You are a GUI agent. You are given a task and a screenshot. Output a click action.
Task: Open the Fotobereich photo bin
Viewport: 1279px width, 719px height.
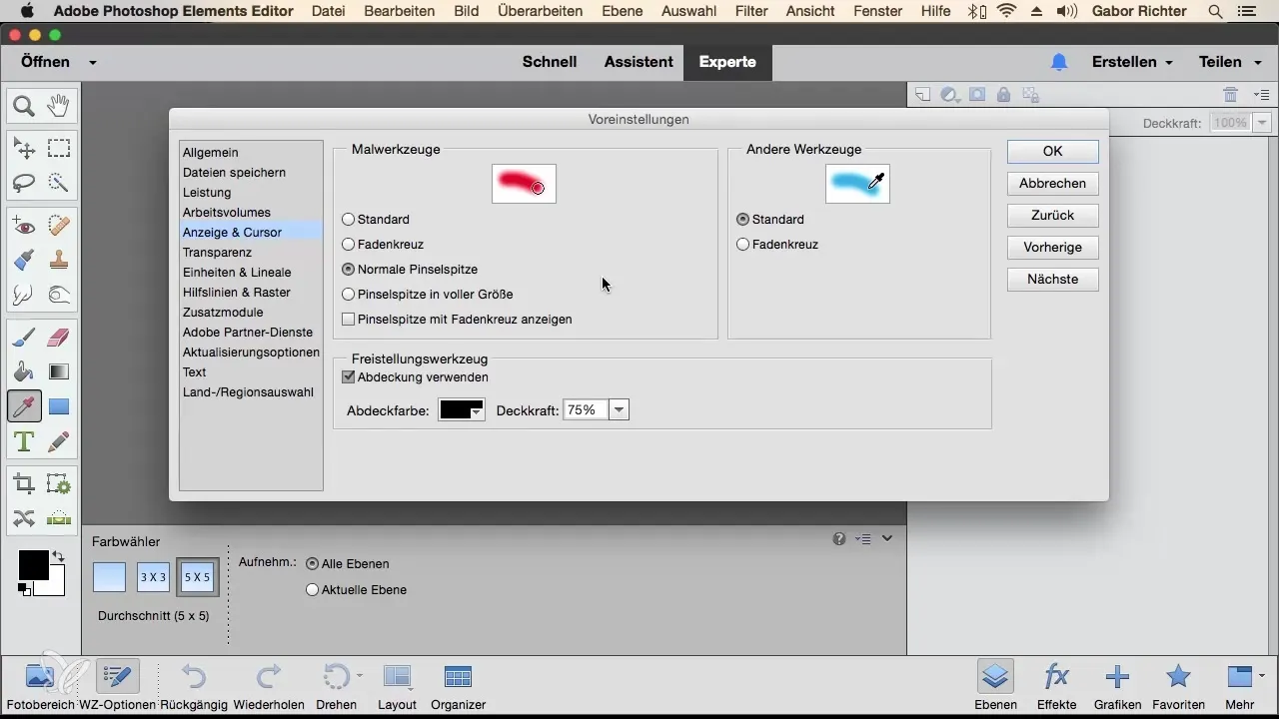click(41, 686)
